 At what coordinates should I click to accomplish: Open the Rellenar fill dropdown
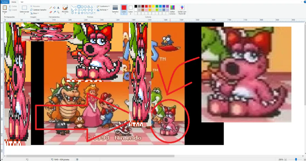click(x=103, y=10)
